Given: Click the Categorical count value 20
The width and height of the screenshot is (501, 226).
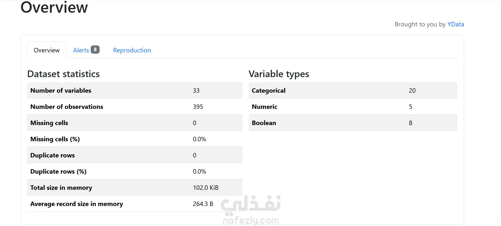Looking at the screenshot, I should pyautogui.click(x=412, y=90).
